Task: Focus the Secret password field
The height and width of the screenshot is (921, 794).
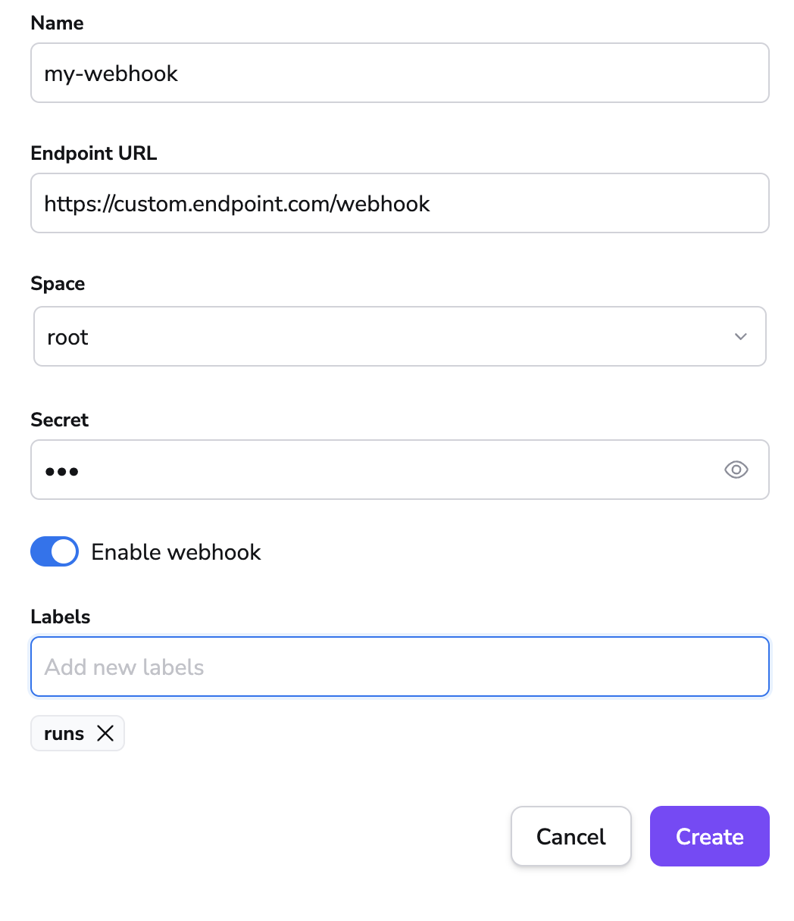Action: coord(379,470)
